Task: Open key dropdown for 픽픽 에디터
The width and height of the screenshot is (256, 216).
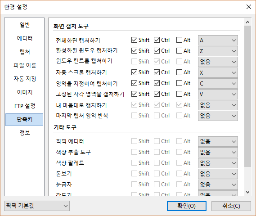Action: click(x=218, y=142)
